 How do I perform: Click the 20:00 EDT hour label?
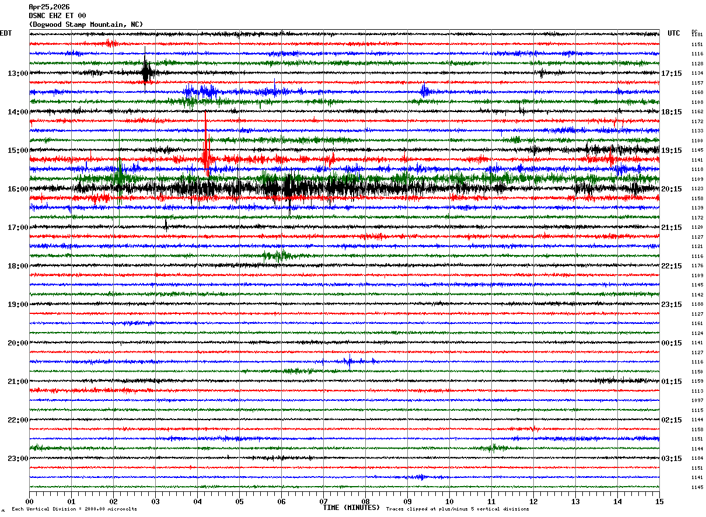click(x=18, y=343)
